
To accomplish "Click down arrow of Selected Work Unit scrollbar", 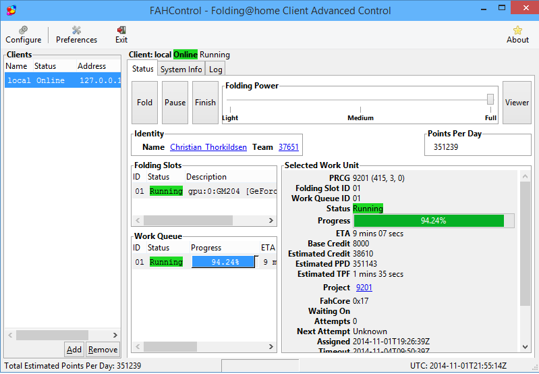I will pos(525,347).
